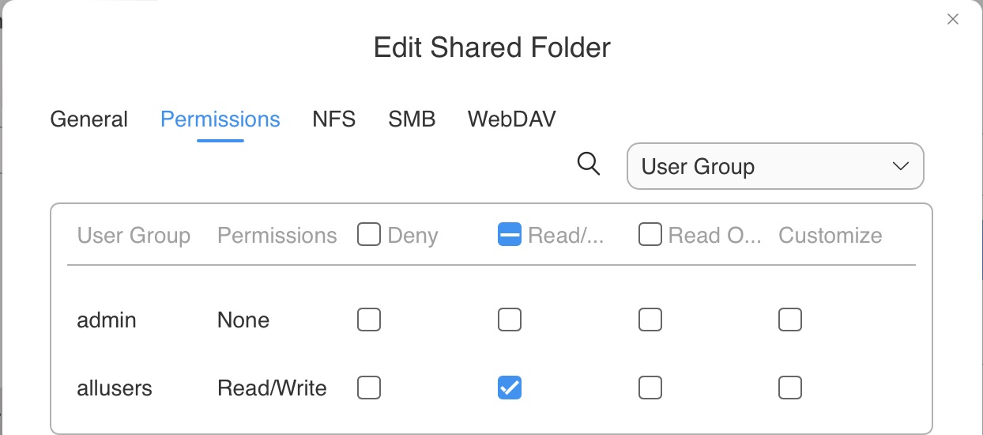
Task: Check Customize for the allusers group
Action: 790,388
